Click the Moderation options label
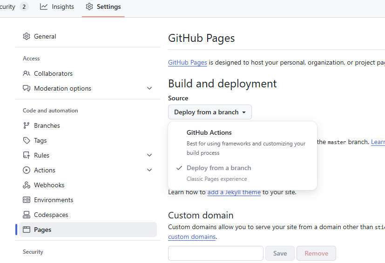385x263 pixels. [x=62, y=88]
